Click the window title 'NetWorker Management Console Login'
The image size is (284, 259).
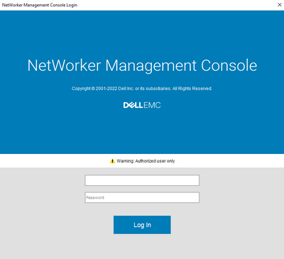40,5
